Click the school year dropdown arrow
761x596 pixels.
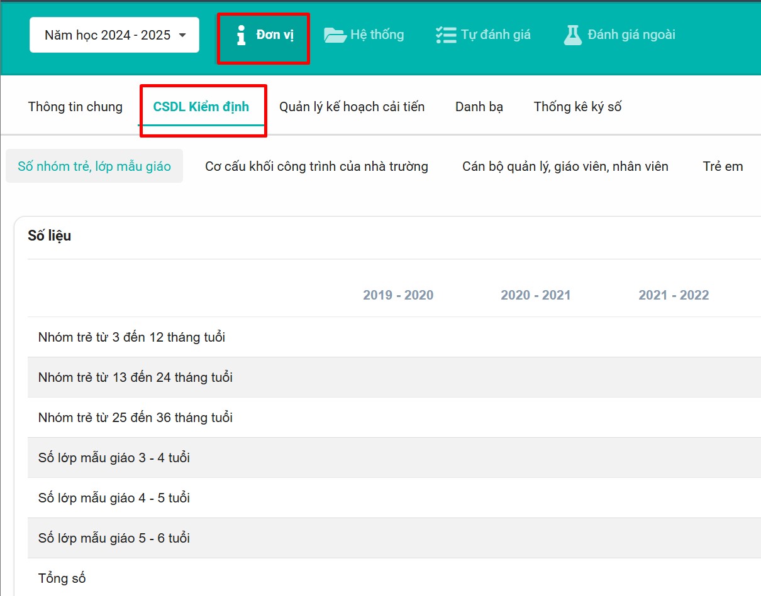[x=183, y=35]
